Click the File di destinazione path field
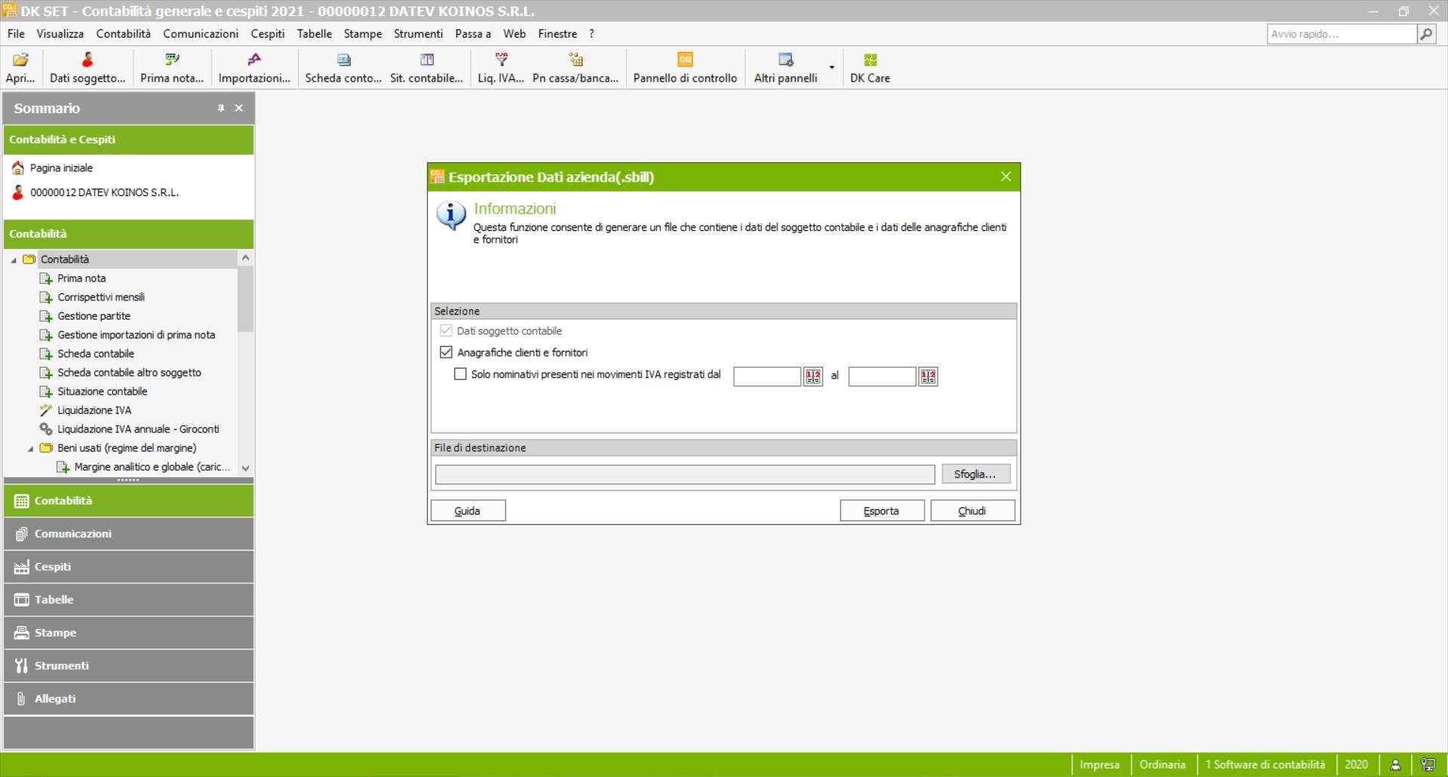The image size is (1448, 777). (x=685, y=474)
